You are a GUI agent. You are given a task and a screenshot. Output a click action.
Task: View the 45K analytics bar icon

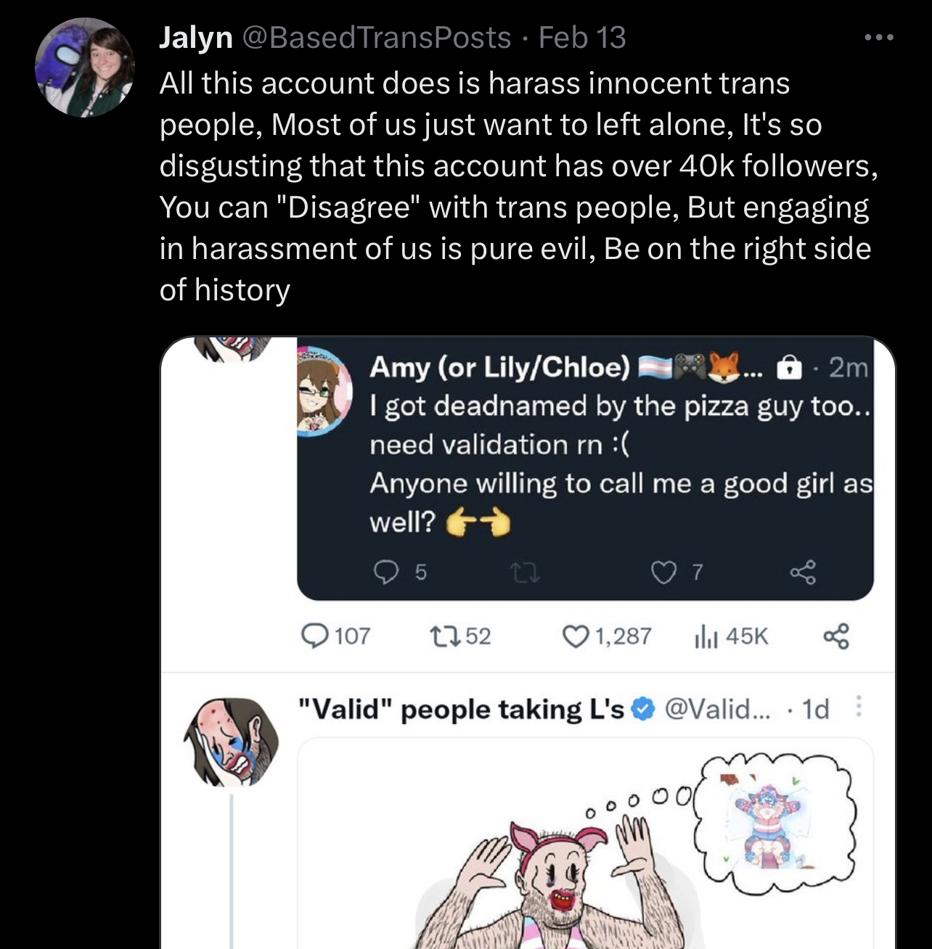click(x=706, y=637)
